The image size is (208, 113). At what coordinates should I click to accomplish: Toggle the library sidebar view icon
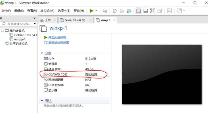[138, 11]
